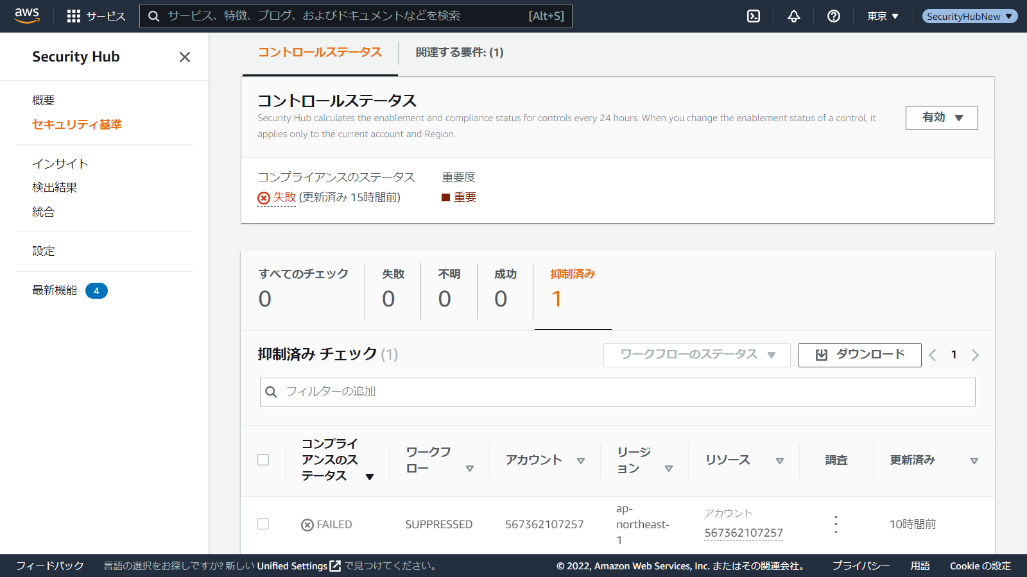Switch to the 関連する要件 tab
1027x577 pixels.
coord(460,53)
